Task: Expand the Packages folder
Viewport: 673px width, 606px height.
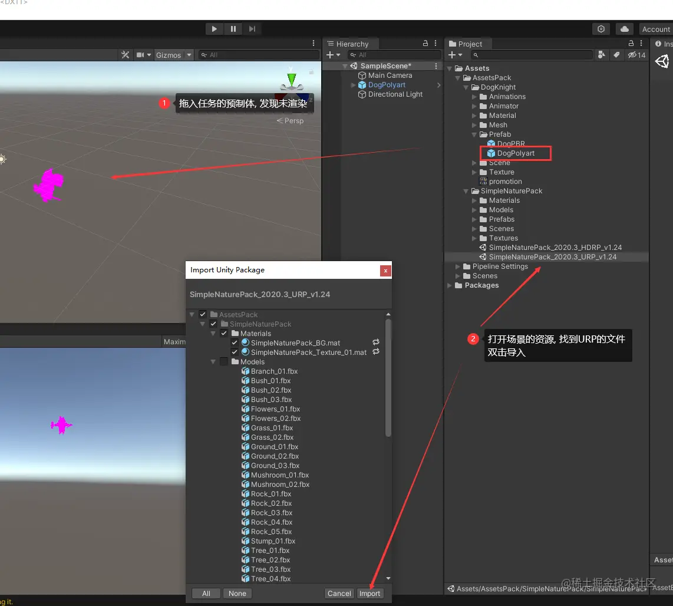Action: [x=450, y=285]
